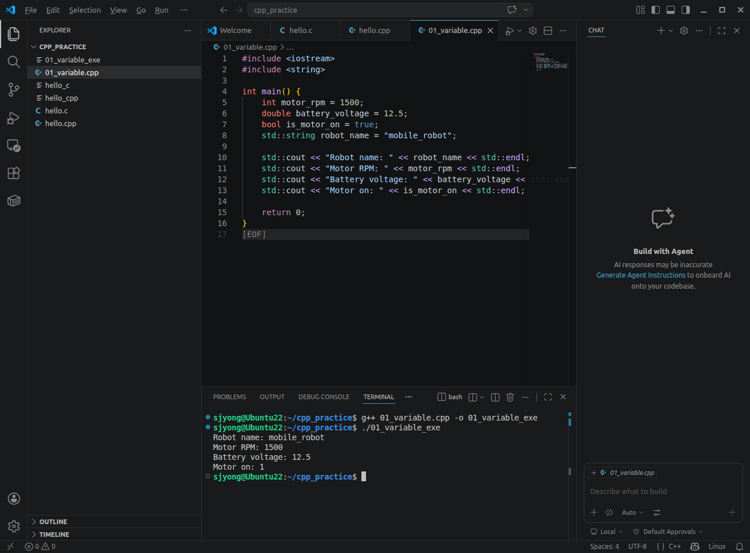Open the Accounts icon in activity bar

[x=14, y=499]
